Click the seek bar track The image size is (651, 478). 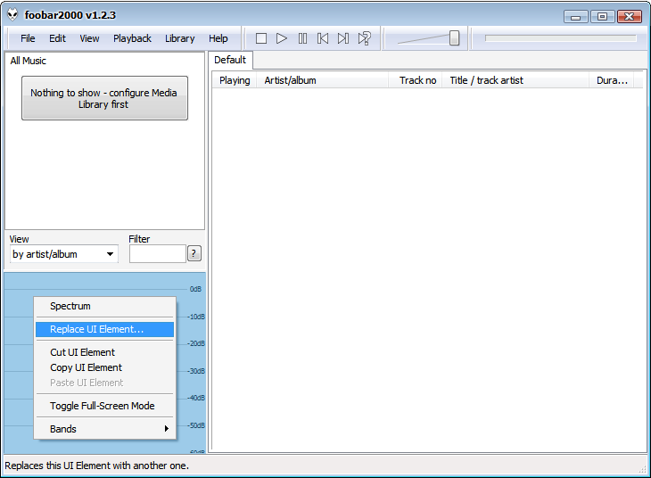coord(561,38)
